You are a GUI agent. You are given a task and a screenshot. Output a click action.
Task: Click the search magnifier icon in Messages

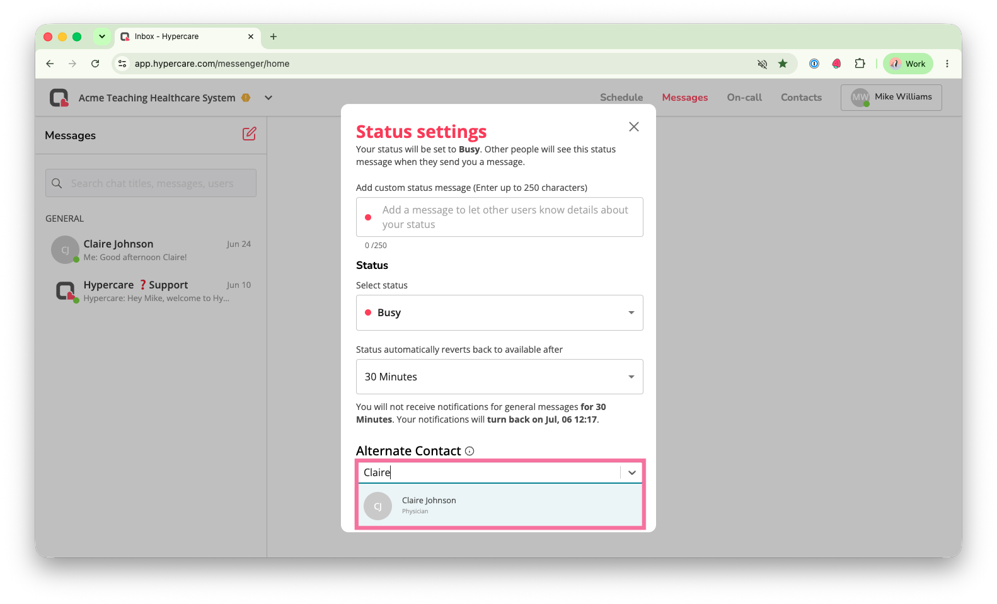pos(57,183)
